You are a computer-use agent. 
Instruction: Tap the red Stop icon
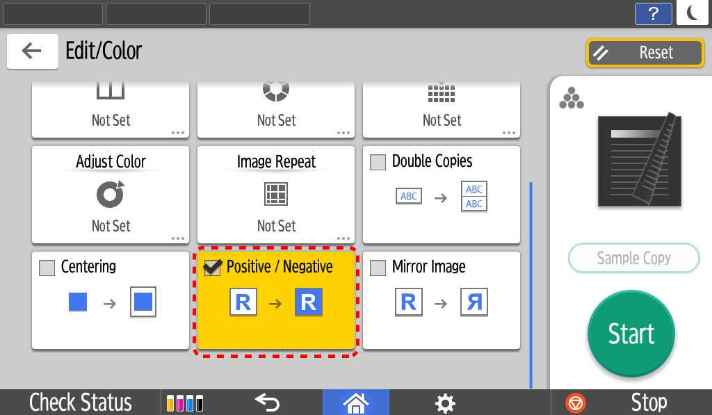(x=574, y=402)
